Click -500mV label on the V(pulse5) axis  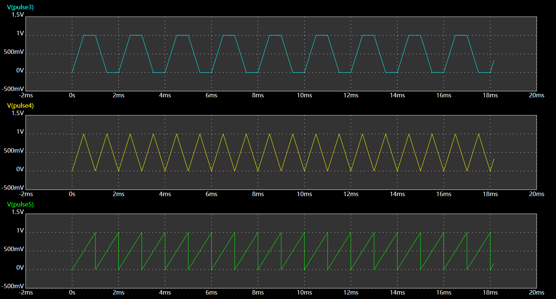[x=13, y=286]
